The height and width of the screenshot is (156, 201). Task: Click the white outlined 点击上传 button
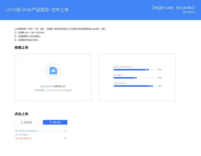click(x=26, y=122)
